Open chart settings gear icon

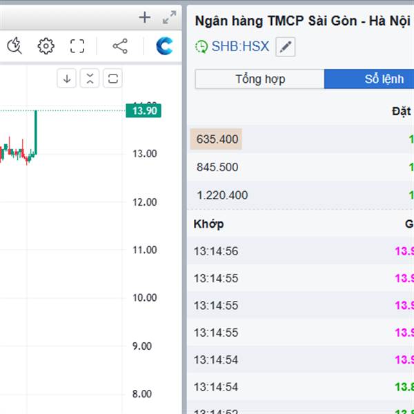[46, 46]
